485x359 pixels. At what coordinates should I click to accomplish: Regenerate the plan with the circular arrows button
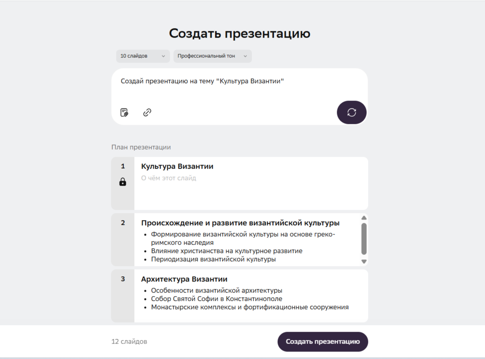click(351, 112)
